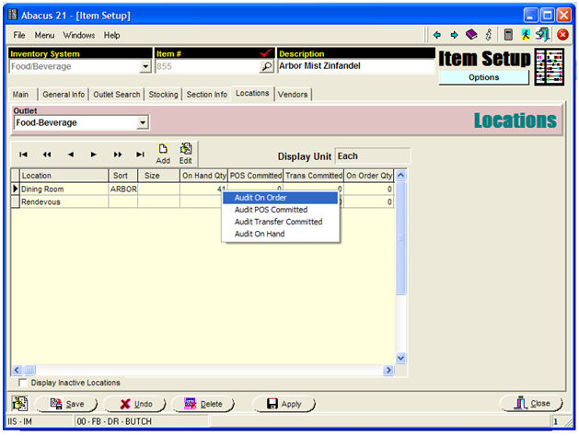Open the Outlet Food-Beverage dropdown
This screenshot has height=436, width=579.
[143, 122]
